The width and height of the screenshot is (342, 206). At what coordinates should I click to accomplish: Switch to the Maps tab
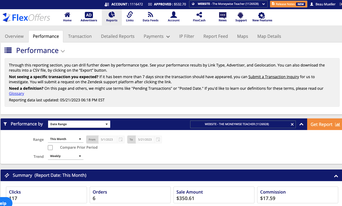(x=243, y=36)
